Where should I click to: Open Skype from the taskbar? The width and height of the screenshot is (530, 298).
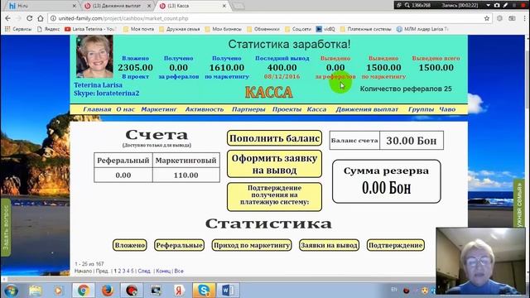(x=204, y=291)
